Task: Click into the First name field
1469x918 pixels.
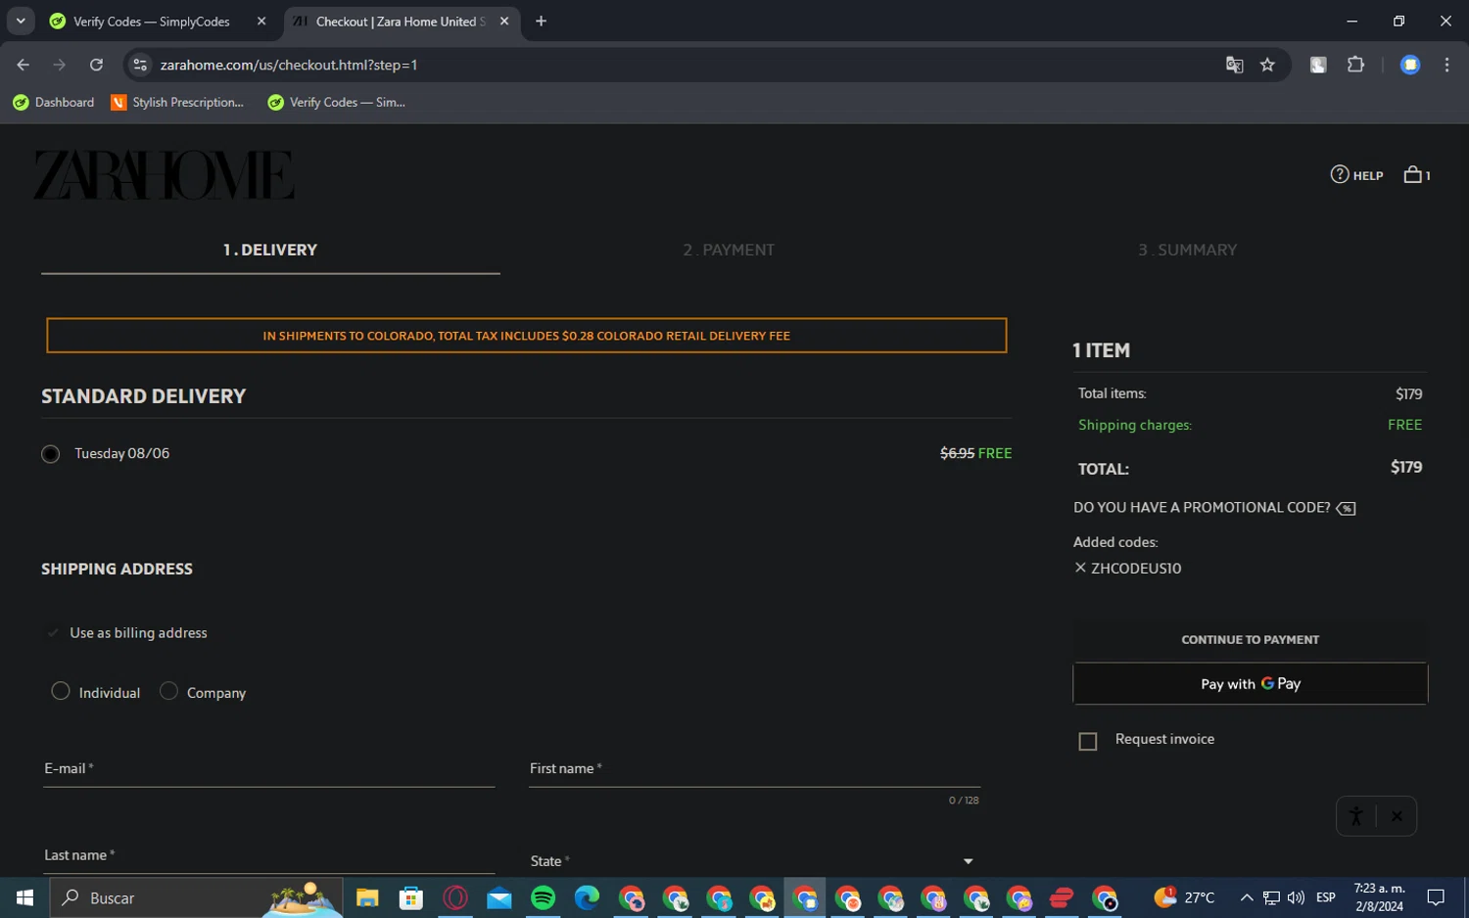Action: coord(755,768)
